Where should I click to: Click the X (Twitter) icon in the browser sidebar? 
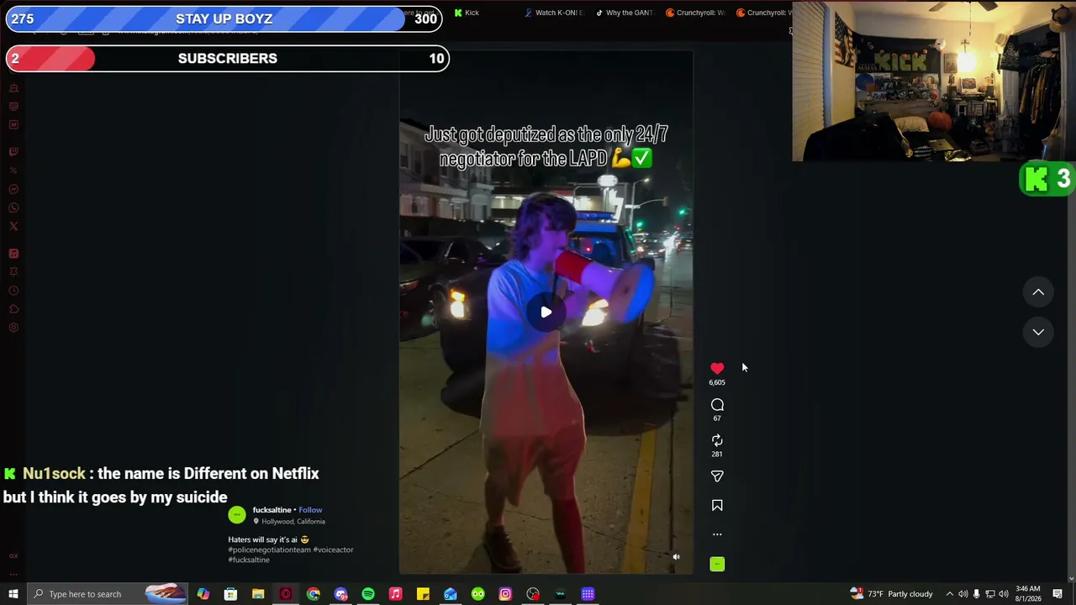13,226
